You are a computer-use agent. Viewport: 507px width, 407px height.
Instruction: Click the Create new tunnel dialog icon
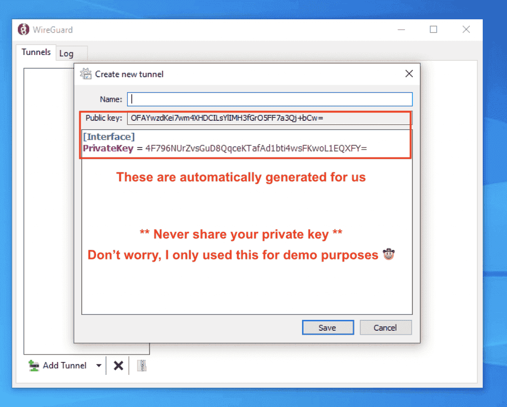(x=86, y=74)
